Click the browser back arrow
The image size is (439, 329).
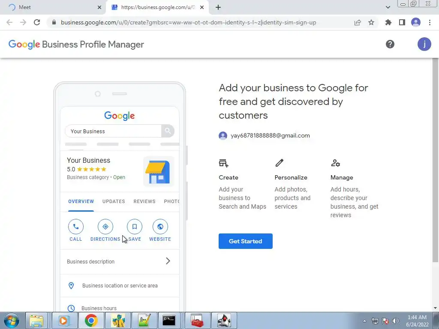(9, 22)
